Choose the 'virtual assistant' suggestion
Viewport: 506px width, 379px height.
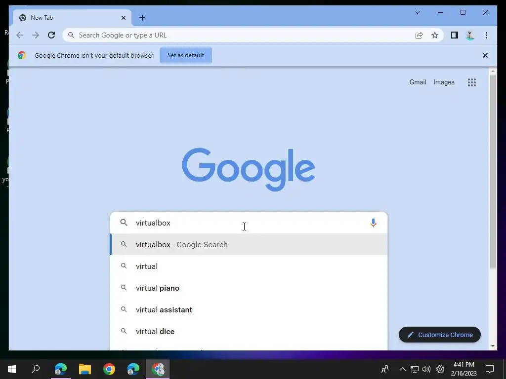249,309
